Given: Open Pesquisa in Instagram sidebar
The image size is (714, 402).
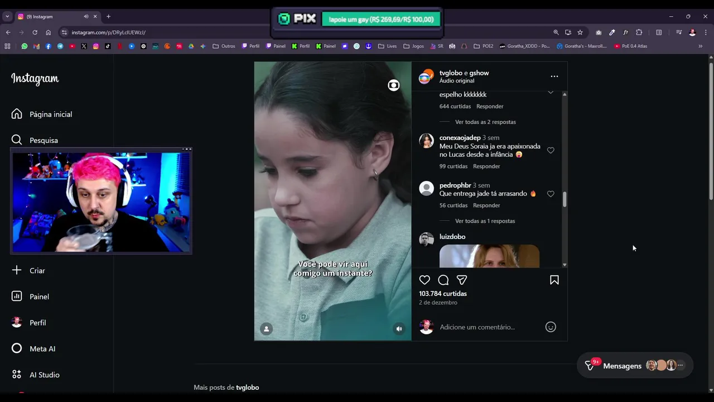Looking at the screenshot, I should (35, 140).
